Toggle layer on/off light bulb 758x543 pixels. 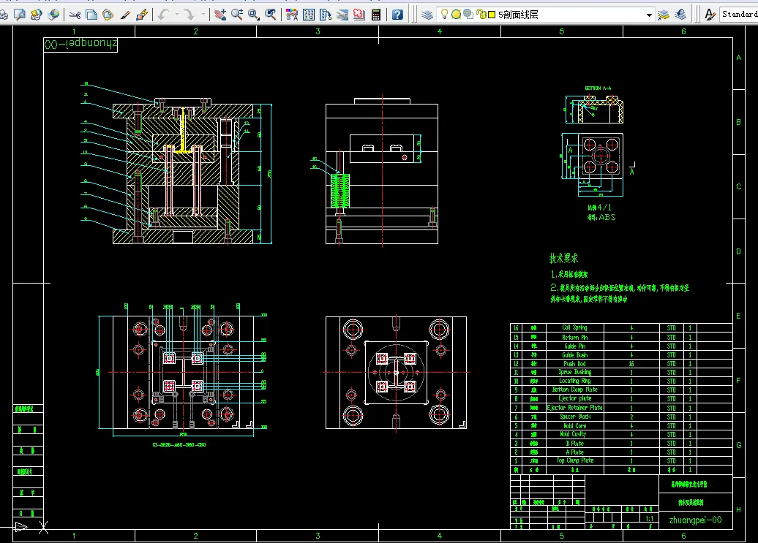click(x=444, y=14)
